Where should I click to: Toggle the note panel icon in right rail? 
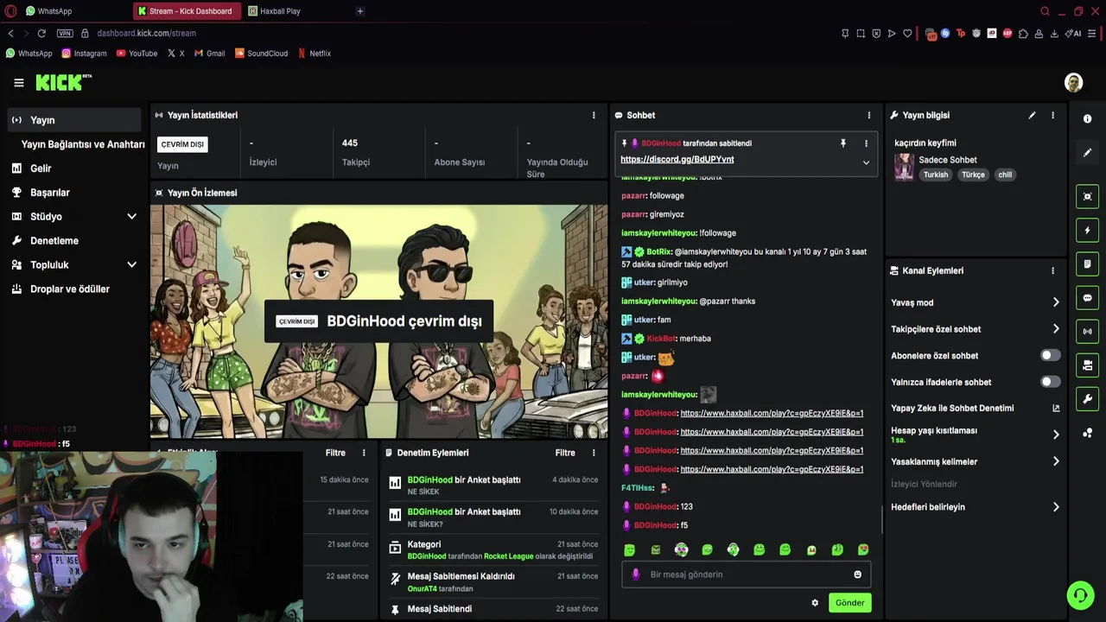[x=1087, y=263]
